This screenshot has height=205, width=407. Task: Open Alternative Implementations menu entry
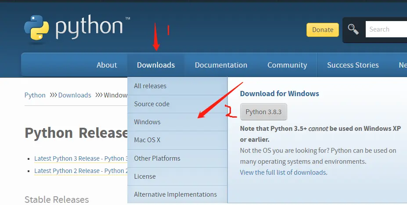click(x=177, y=194)
